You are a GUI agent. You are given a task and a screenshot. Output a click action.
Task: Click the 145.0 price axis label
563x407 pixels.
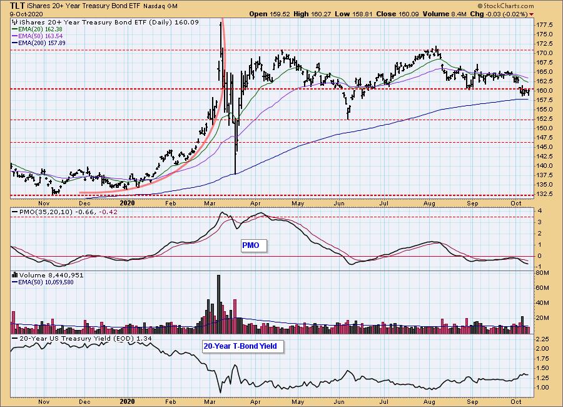point(544,147)
